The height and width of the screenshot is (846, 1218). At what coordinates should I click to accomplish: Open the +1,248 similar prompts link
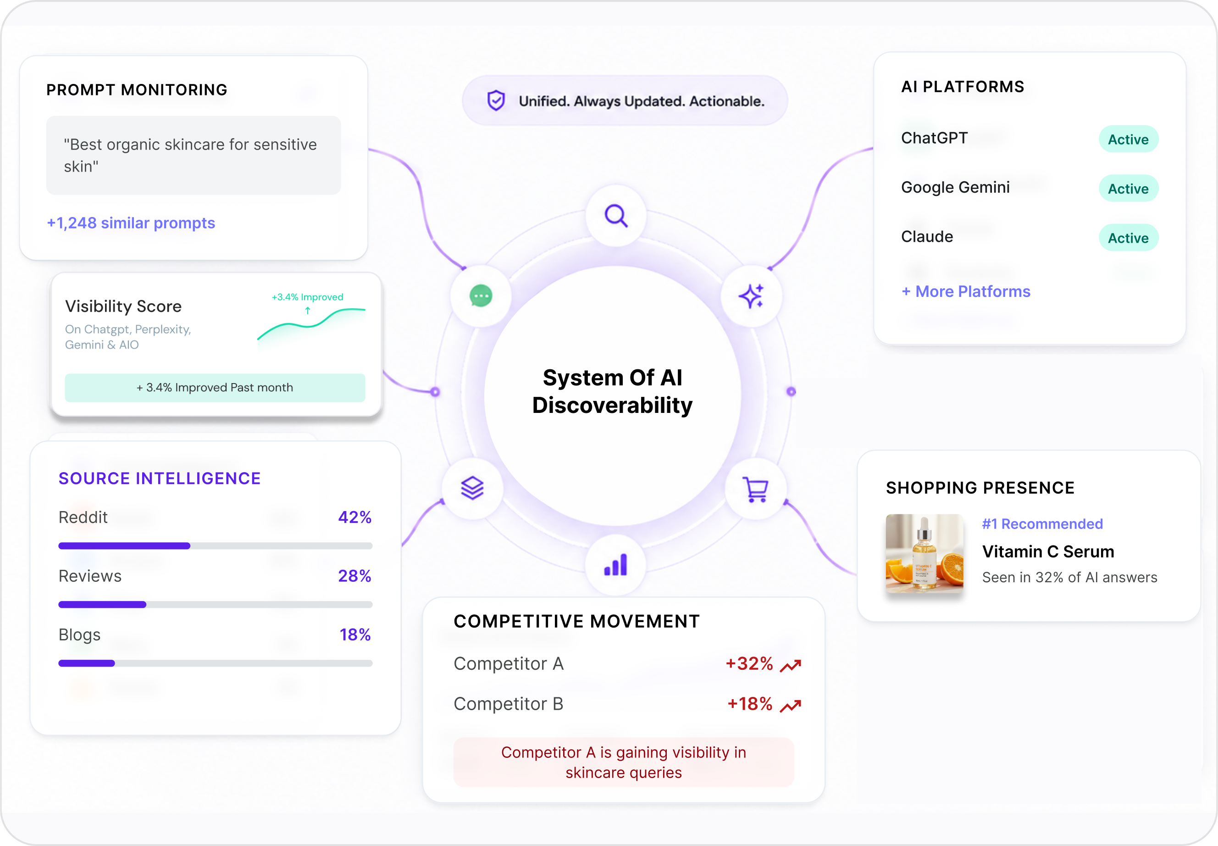pos(131,223)
